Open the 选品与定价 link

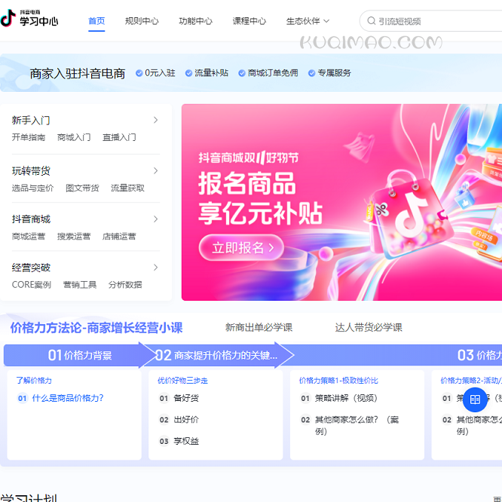[x=32, y=188]
